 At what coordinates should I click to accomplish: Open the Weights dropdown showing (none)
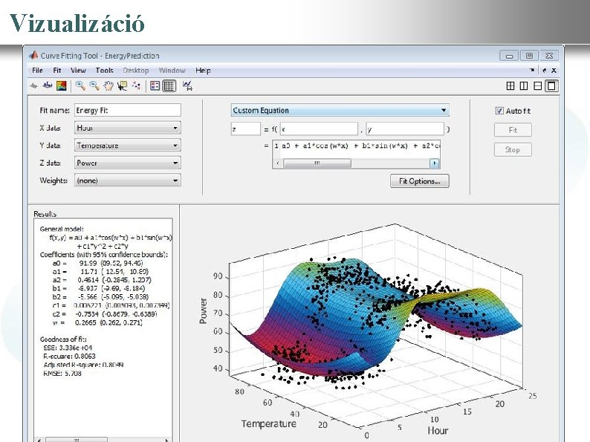point(128,181)
